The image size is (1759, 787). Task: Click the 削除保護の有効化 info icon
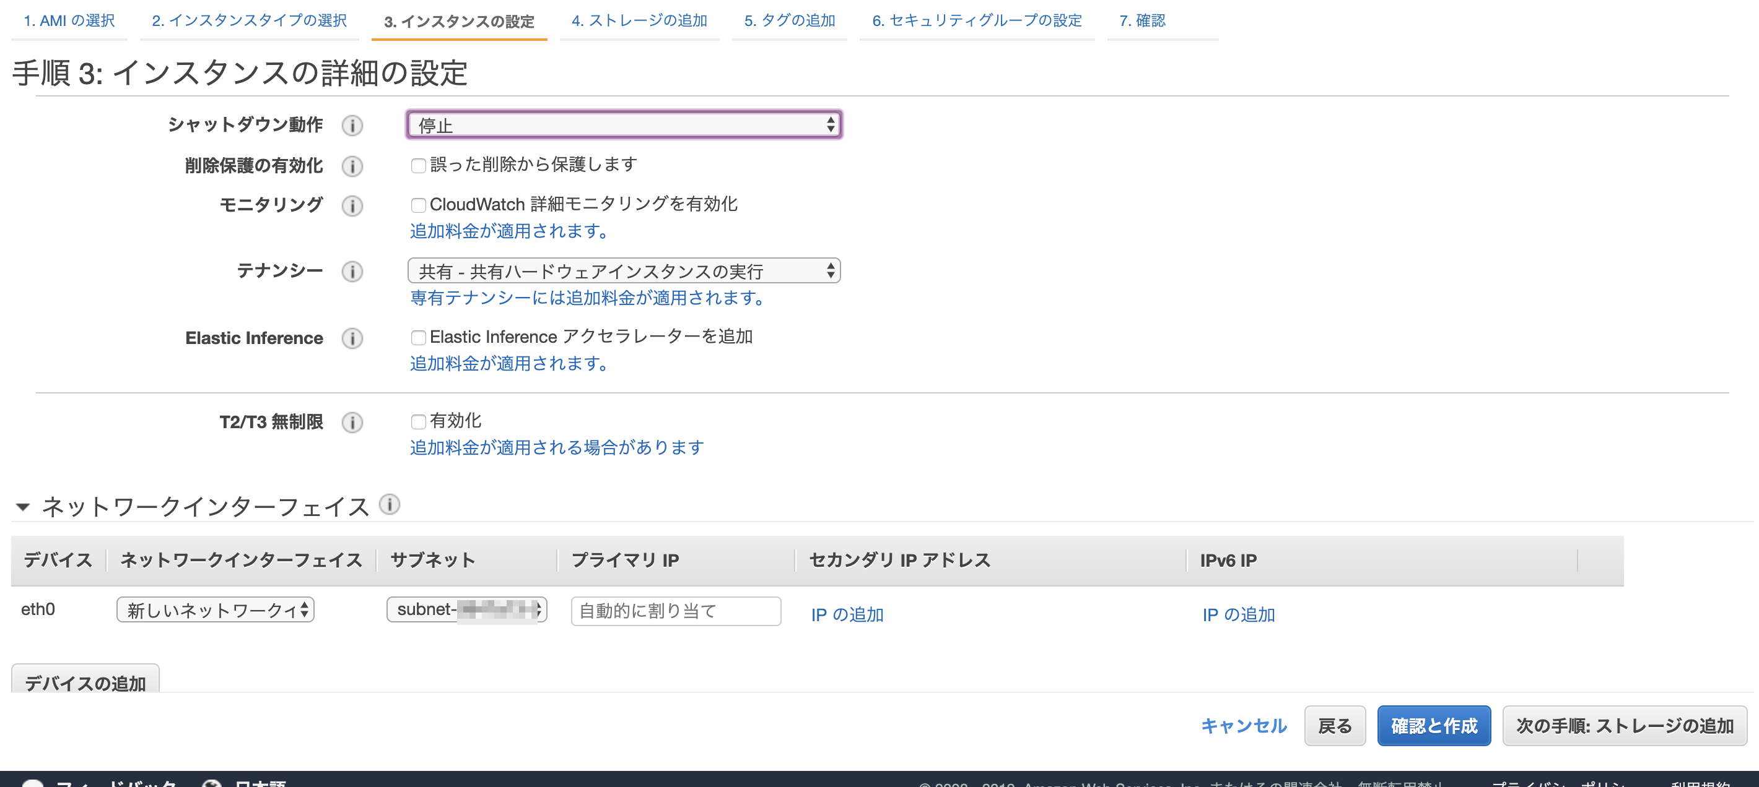coord(352,166)
